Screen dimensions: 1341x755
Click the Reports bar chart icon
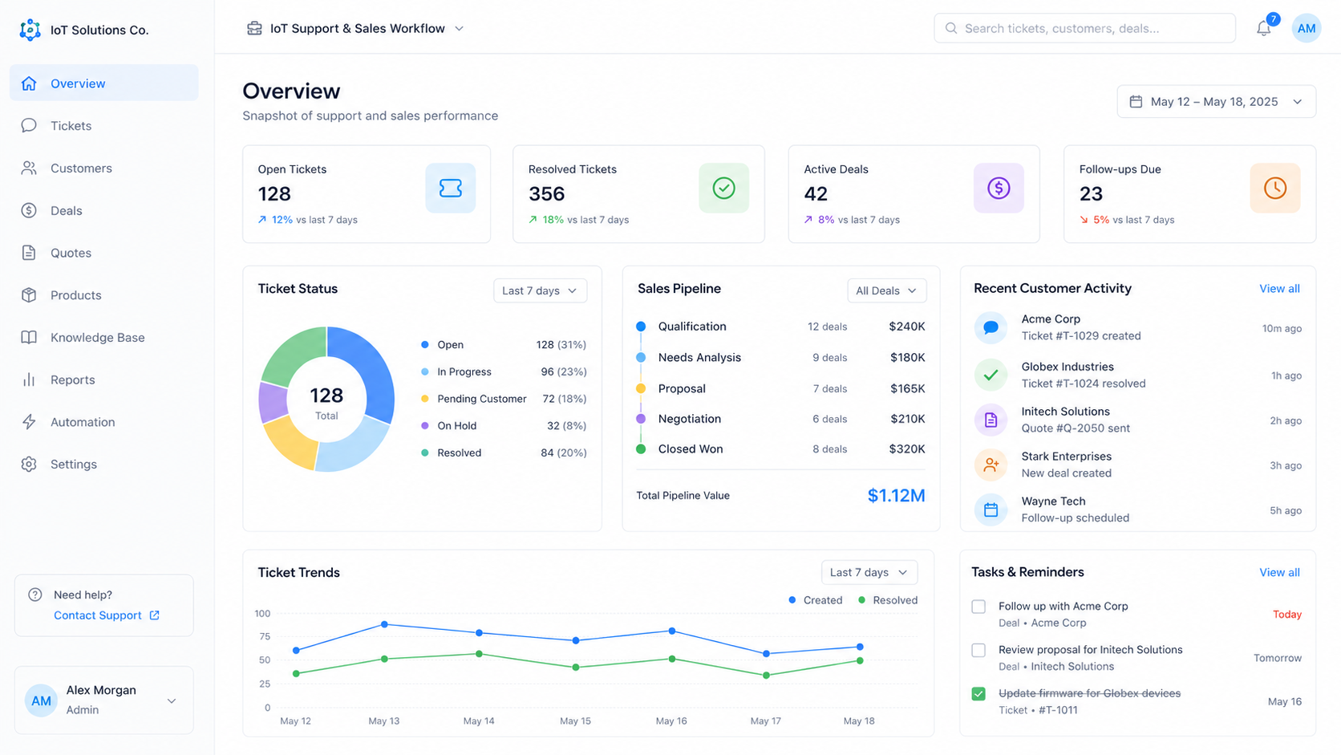29,380
